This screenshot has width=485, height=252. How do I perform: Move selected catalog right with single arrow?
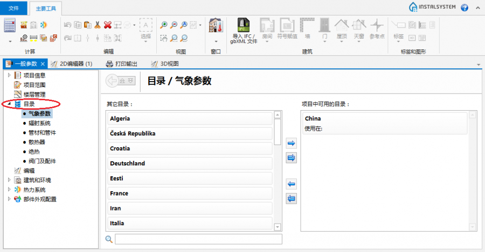[x=292, y=143]
